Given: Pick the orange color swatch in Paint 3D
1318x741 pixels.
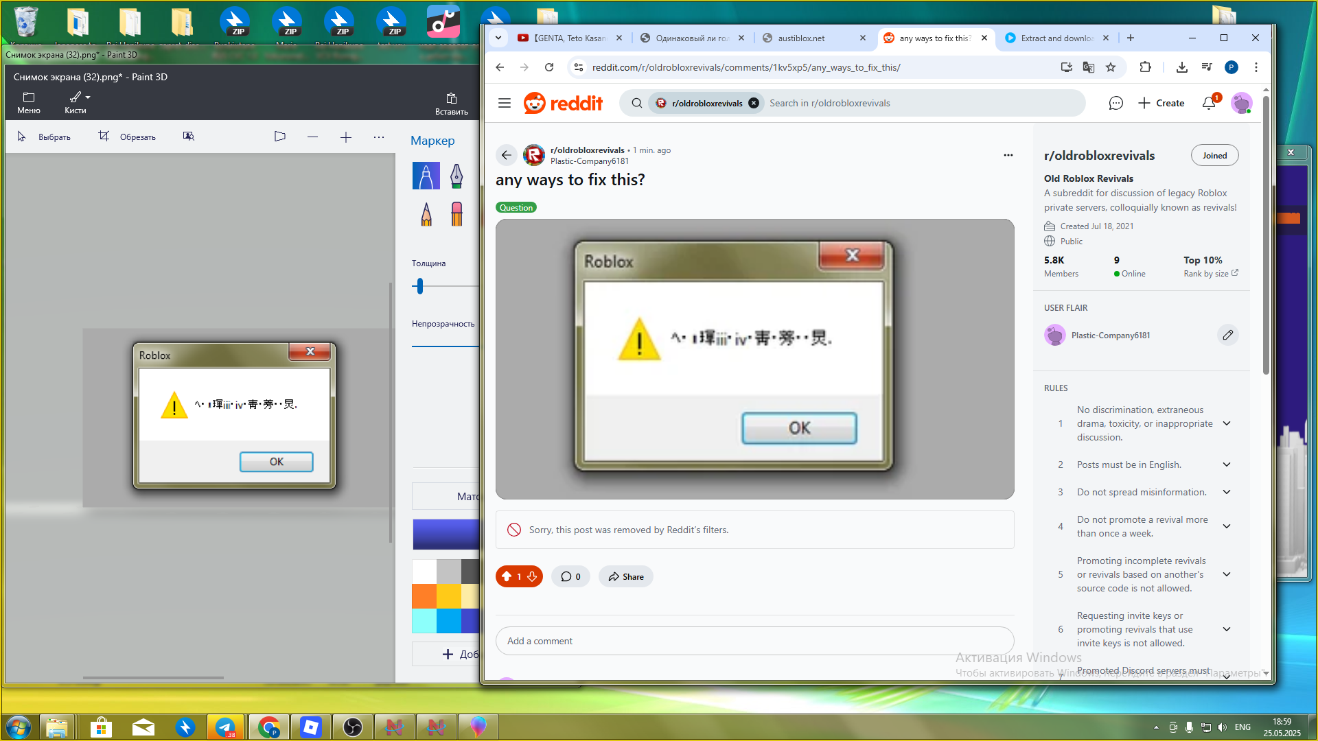Looking at the screenshot, I should tap(424, 596).
